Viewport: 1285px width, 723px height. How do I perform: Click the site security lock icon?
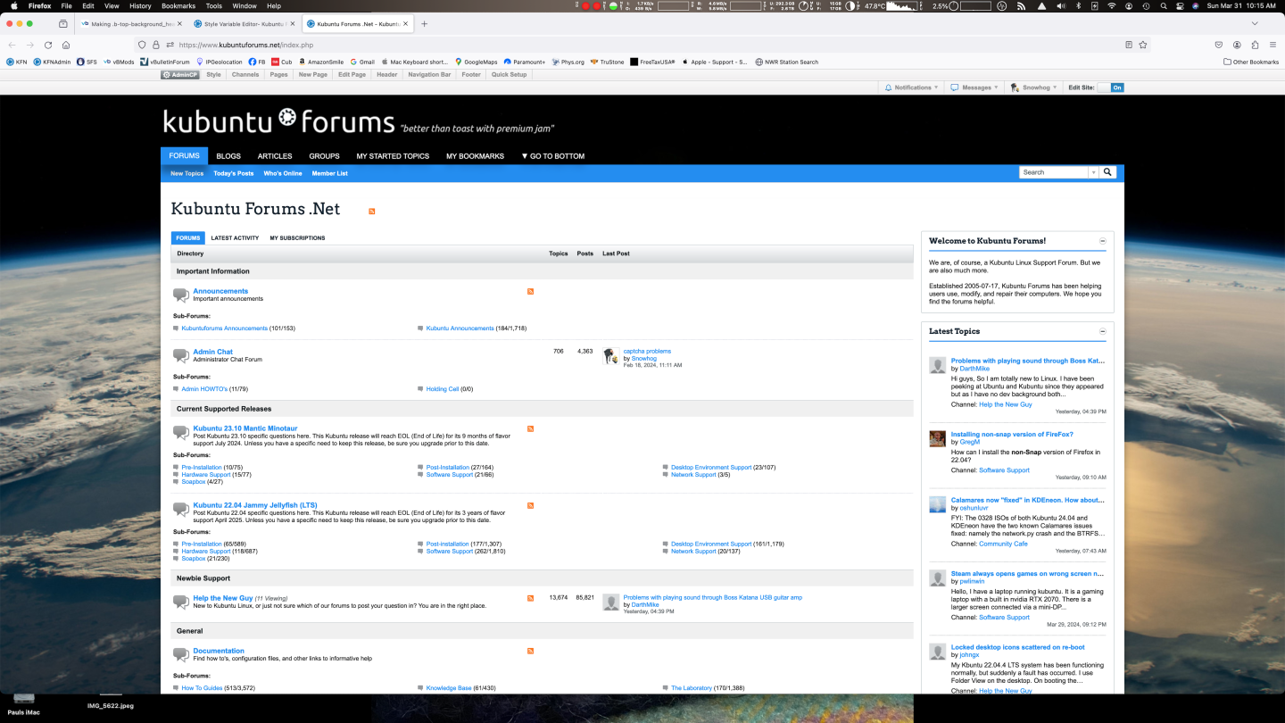click(155, 45)
